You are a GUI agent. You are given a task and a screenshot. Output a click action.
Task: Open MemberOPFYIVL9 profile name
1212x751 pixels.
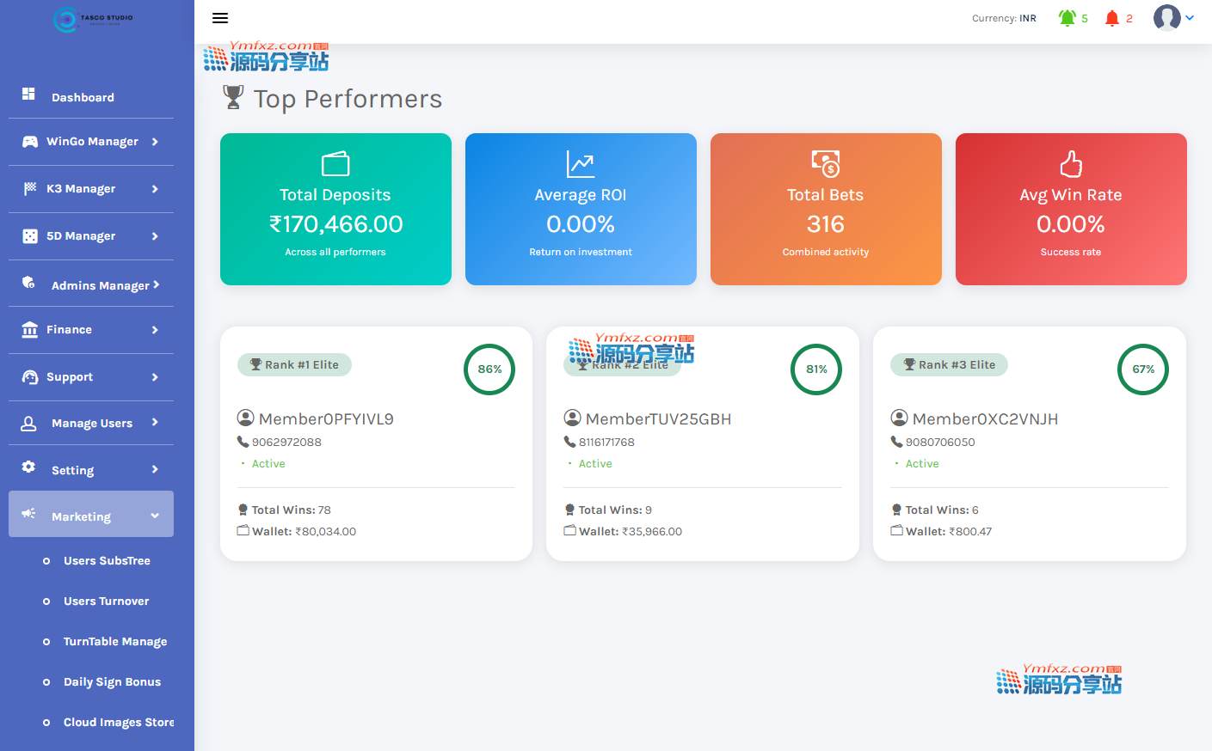tap(326, 419)
